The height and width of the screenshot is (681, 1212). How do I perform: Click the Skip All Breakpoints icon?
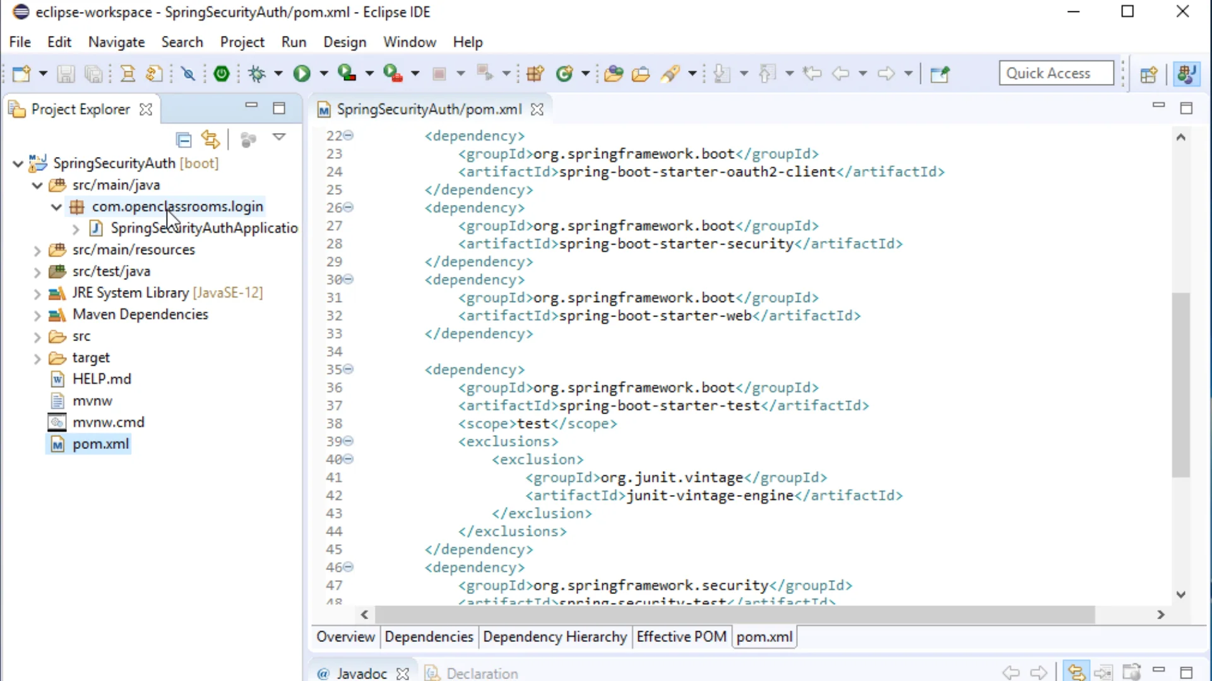(x=188, y=74)
